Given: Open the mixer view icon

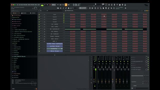Looking at the screenshot, I should [98, 8].
